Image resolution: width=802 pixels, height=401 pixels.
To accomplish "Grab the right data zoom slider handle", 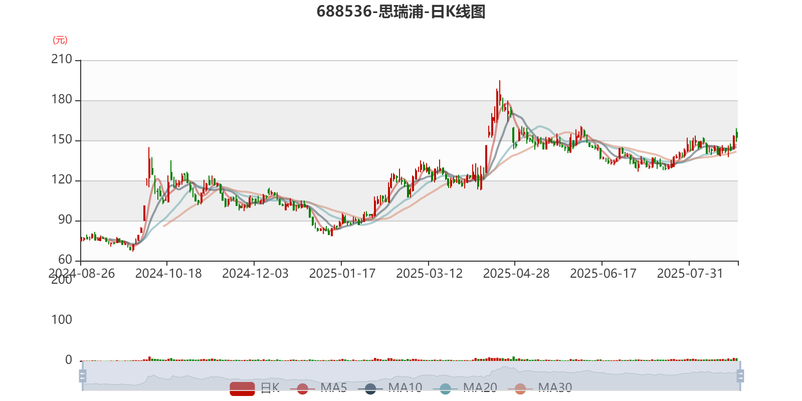I will [740, 375].
